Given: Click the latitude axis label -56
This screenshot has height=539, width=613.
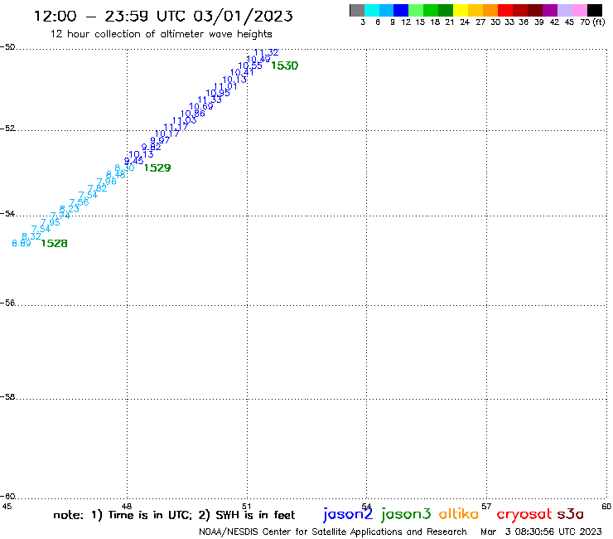Looking at the screenshot, I should click(7, 303).
